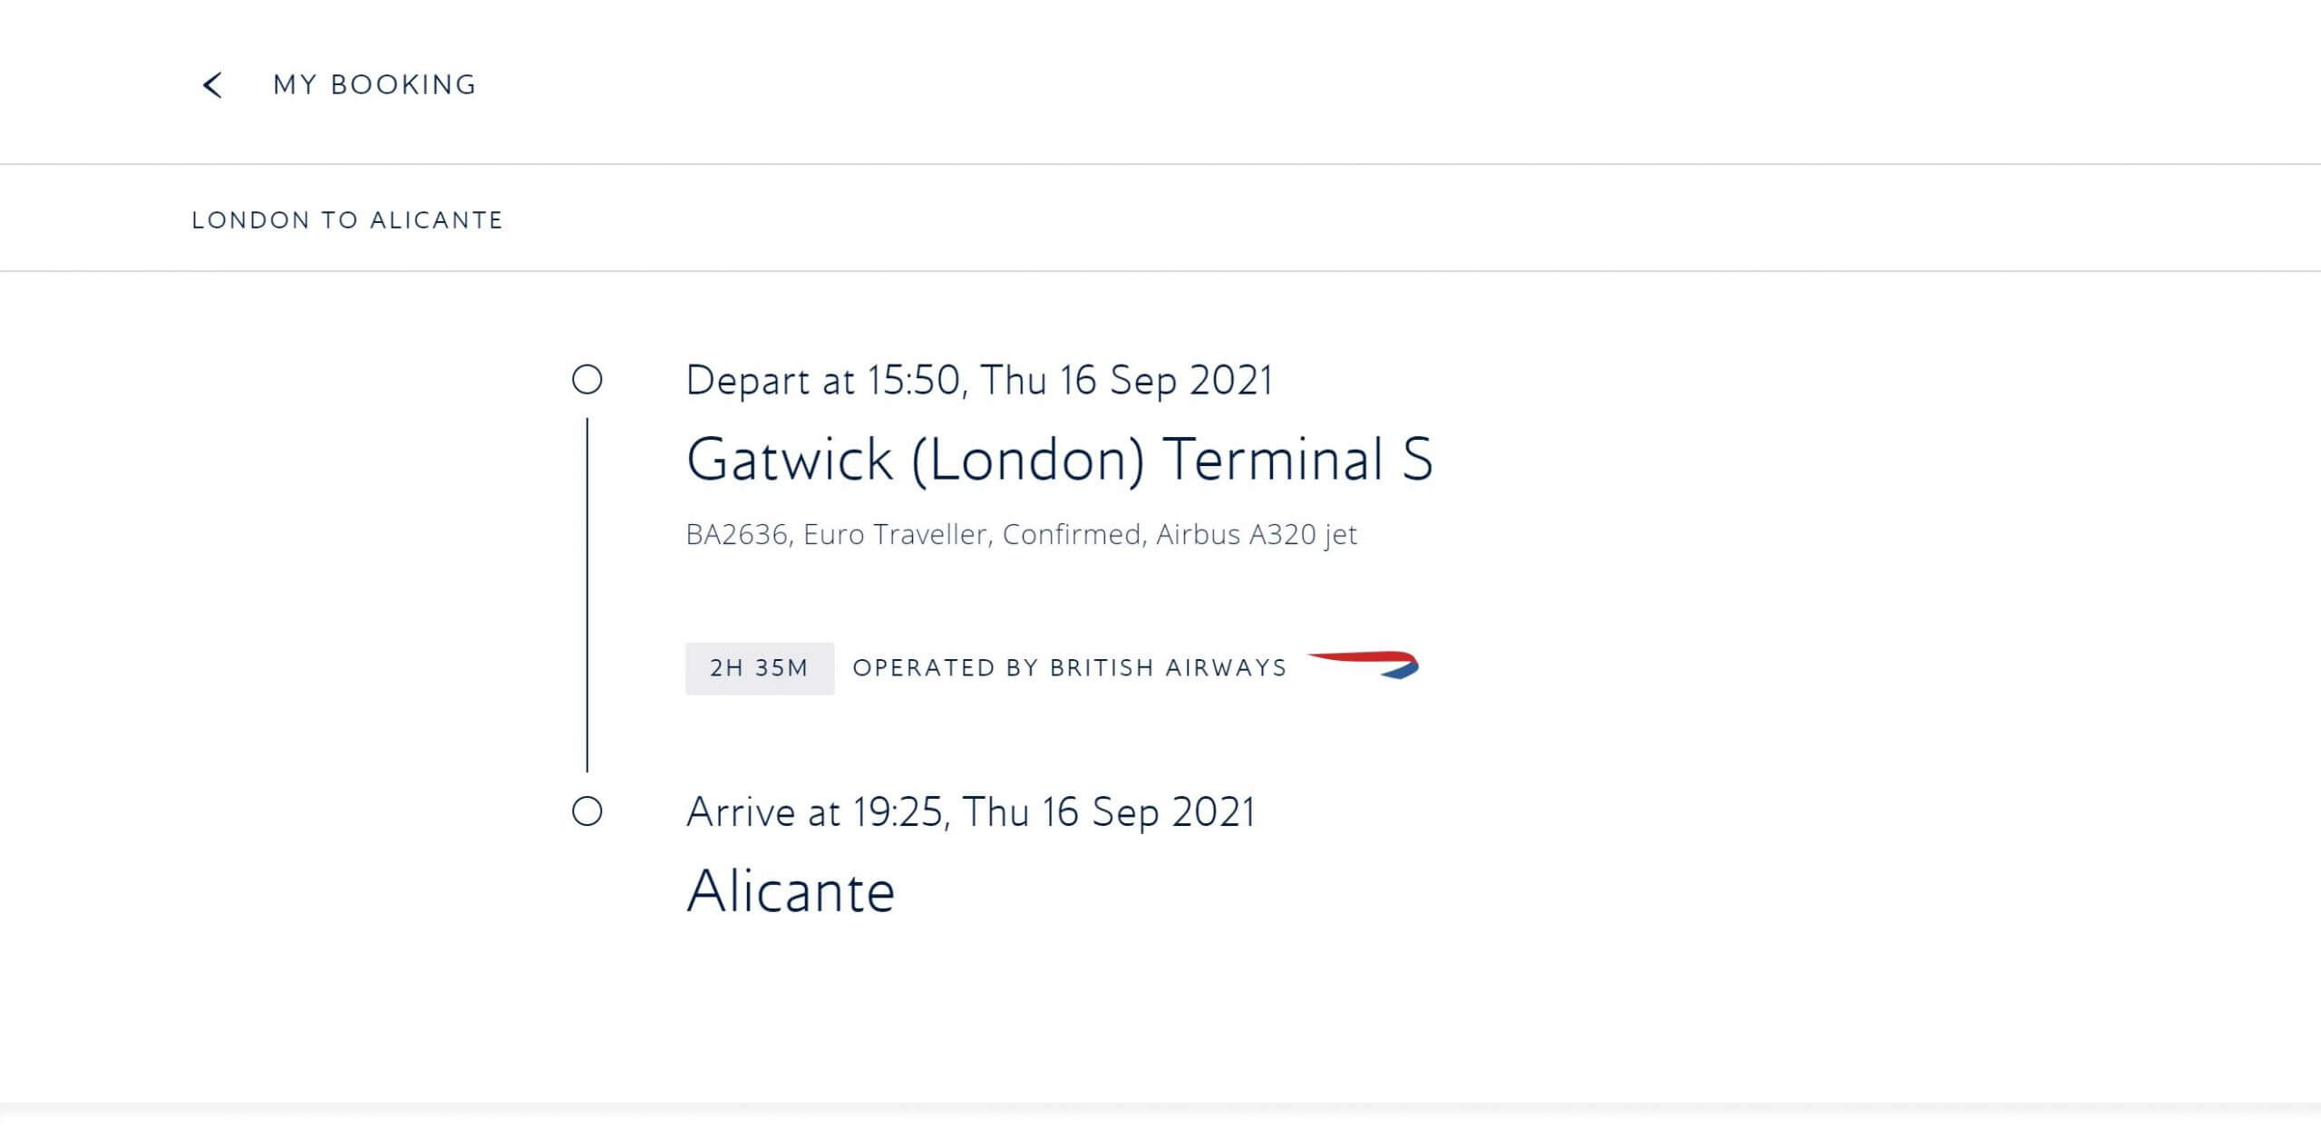Image resolution: width=2321 pixels, height=1127 pixels.
Task: Click the back arrow icon
Action: 212,85
